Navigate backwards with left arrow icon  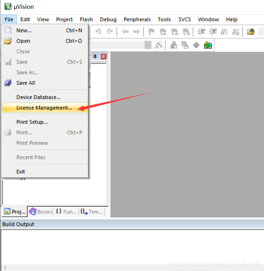(125, 32)
